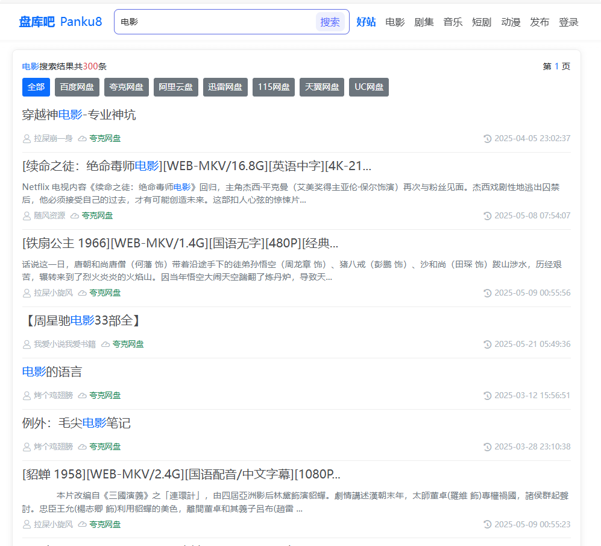The image size is (601, 546).
Task: Open the 好站 navigation item
Action: pyautogui.click(x=366, y=22)
